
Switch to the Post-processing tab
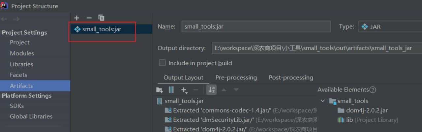[291, 78]
